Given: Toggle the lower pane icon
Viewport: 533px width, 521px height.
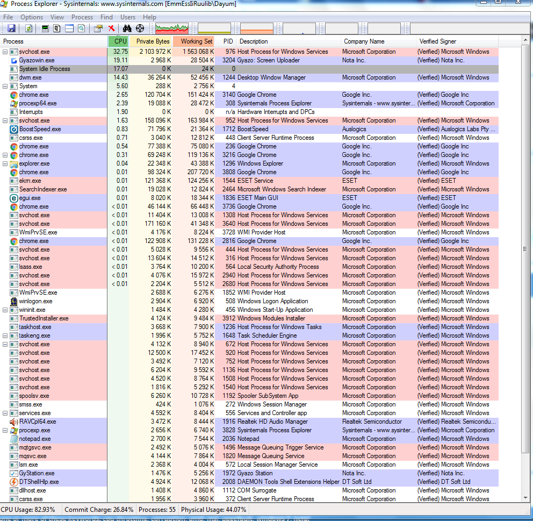Looking at the screenshot, I should [69, 28].
